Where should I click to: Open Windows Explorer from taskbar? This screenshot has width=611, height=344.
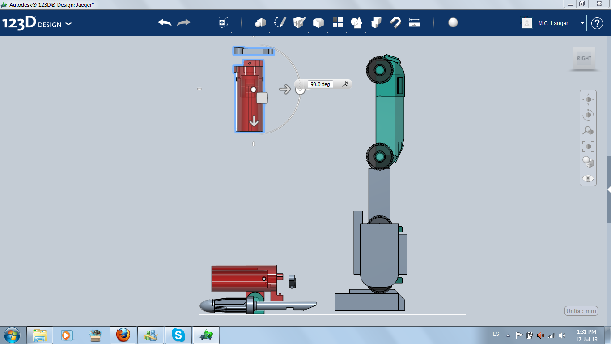coord(40,335)
